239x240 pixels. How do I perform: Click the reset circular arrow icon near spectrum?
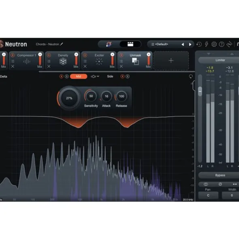click(x=191, y=76)
